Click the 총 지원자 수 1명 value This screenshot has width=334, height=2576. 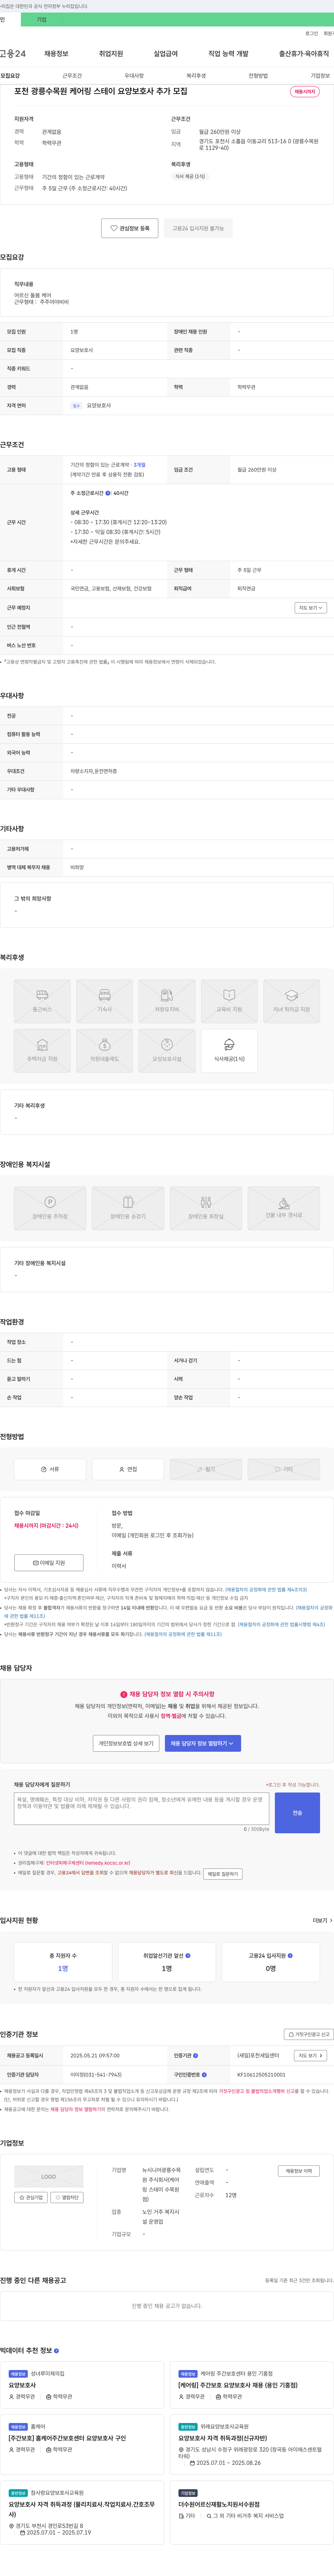[x=63, y=1969]
